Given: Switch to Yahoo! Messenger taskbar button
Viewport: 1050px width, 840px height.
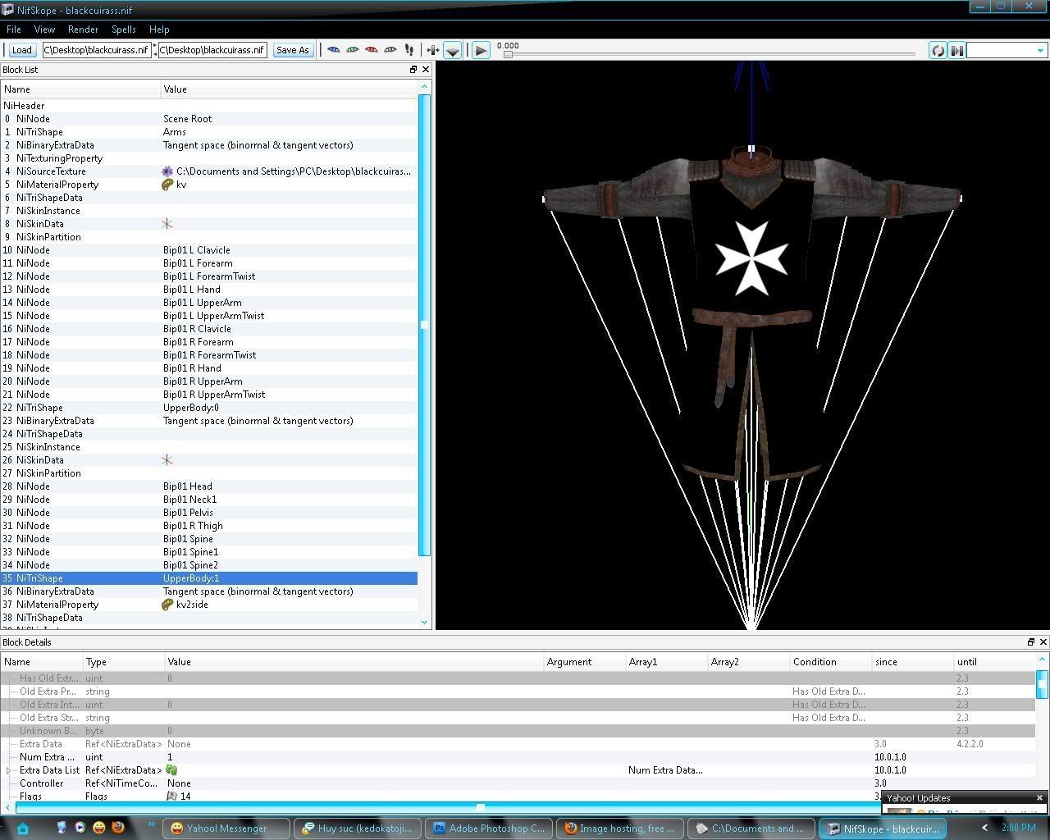Looking at the screenshot, I should point(227,829).
